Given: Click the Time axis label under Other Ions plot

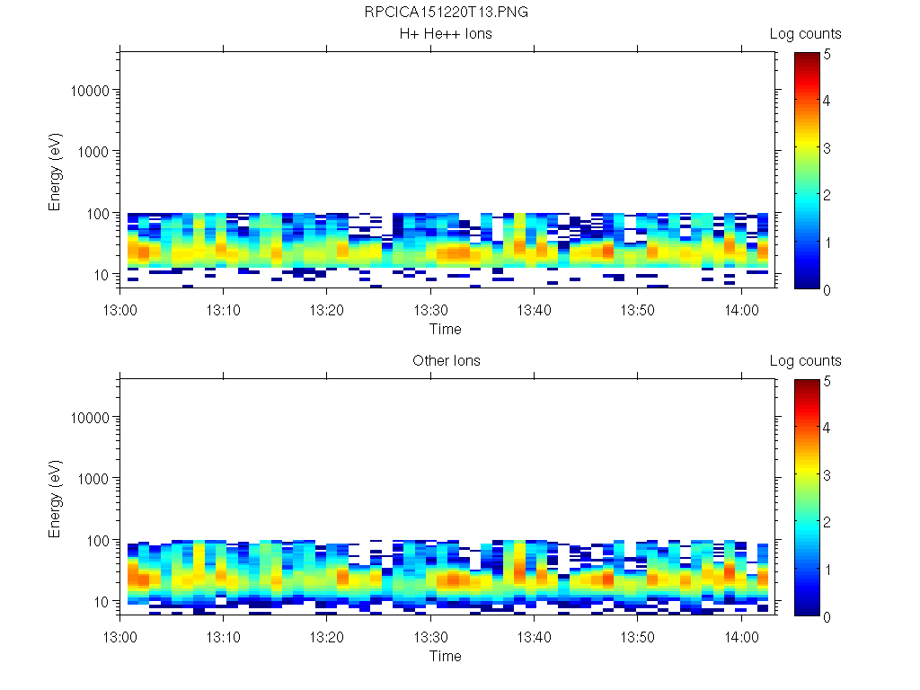Looking at the screenshot, I should (x=445, y=656).
